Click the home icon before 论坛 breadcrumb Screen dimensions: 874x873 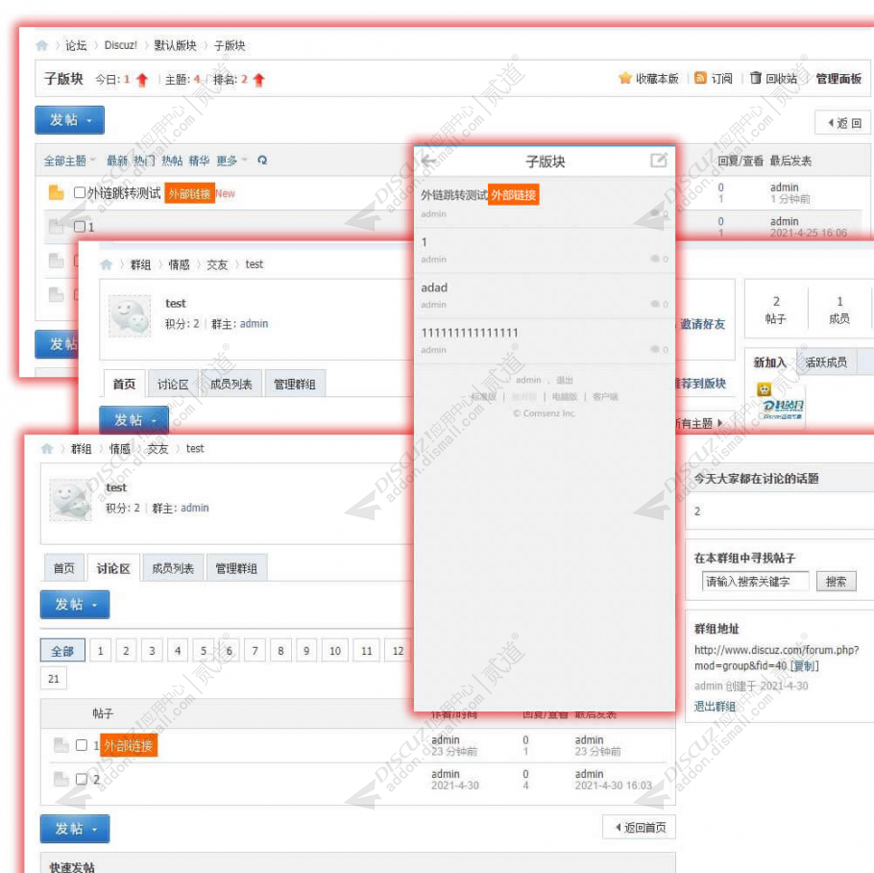point(42,45)
